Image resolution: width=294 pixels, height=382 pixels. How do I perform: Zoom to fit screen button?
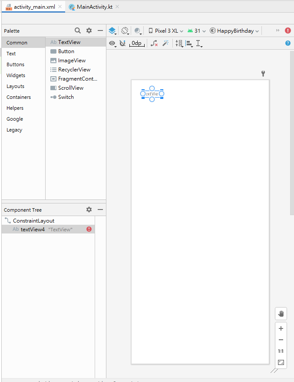click(x=281, y=362)
